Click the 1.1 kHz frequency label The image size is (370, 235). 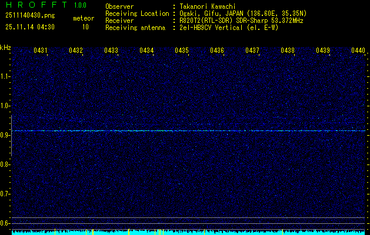[5, 76]
